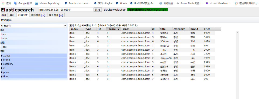Open Maven Repository bookmark

[x=48, y=3]
